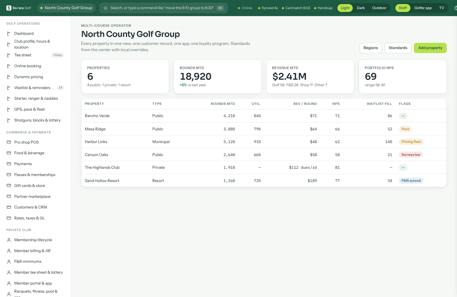Click the search magnifier icon in top bar

point(105,8)
